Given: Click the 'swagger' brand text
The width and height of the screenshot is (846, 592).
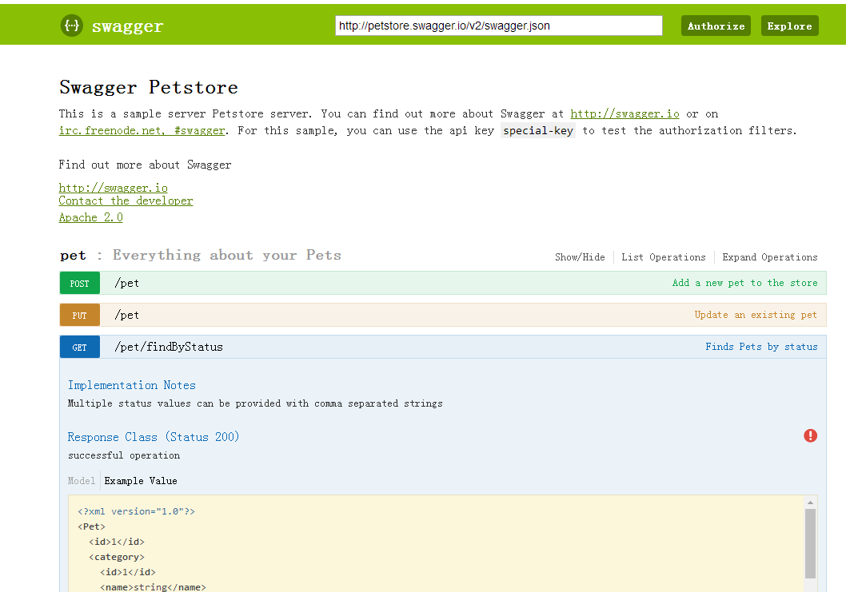Looking at the screenshot, I should coord(127,26).
